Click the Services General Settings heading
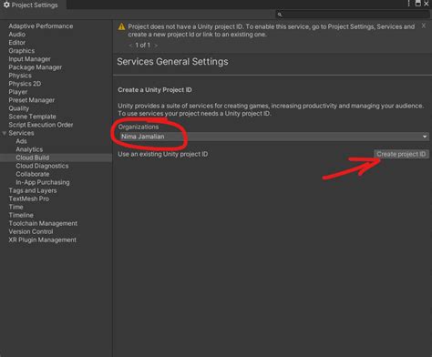 click(172, 62)
